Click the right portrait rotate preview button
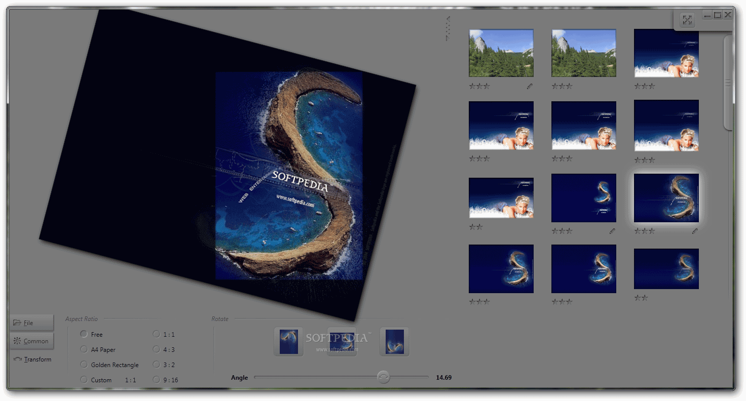 point(395,341)
